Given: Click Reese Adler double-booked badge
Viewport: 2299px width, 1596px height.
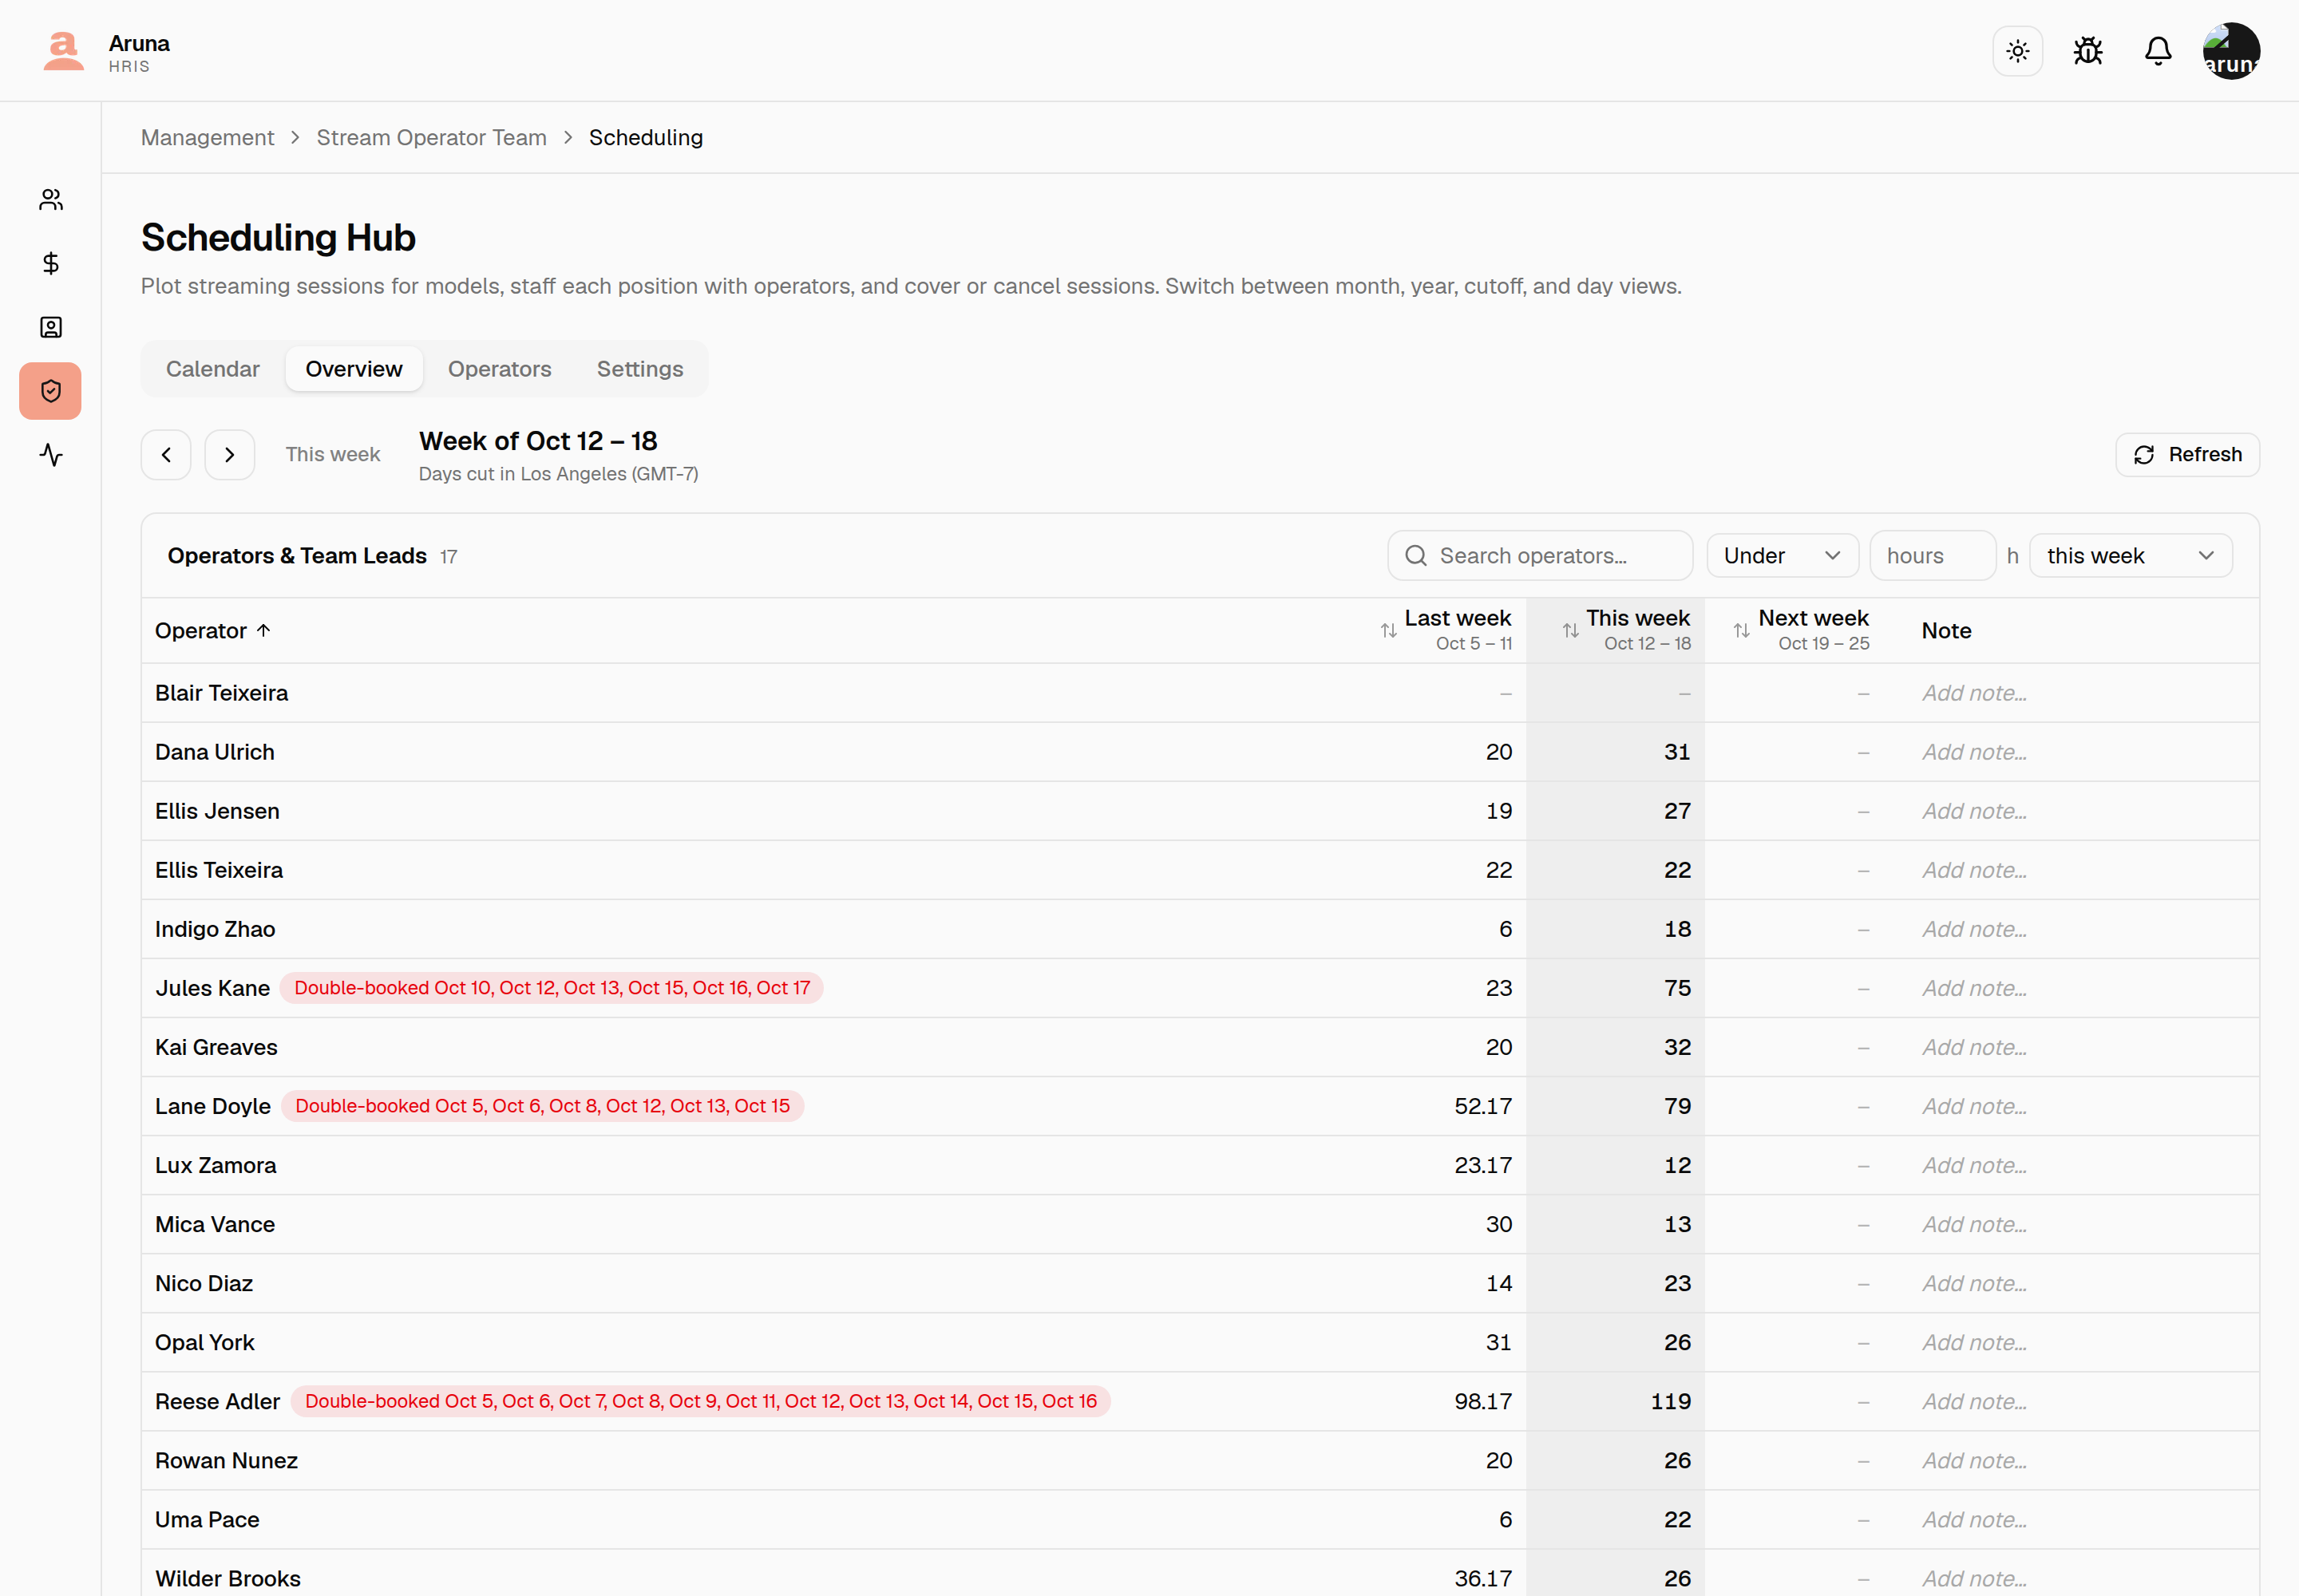Looking at the screenshot, I should tap(700, 1402).
